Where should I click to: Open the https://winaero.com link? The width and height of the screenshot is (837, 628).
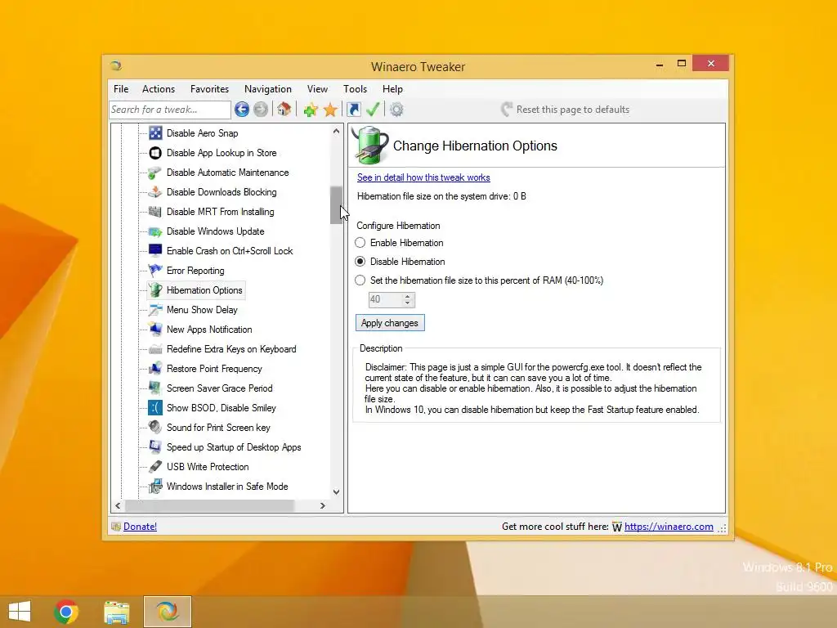[669, 527]
